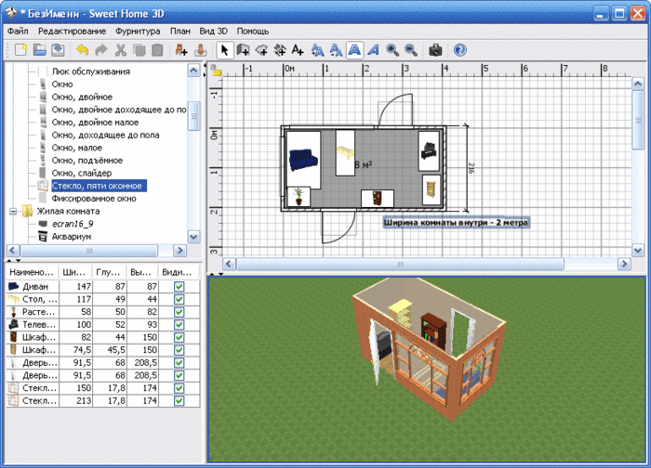
Task: Open help via blue question icon
Action: pos(460,50)
